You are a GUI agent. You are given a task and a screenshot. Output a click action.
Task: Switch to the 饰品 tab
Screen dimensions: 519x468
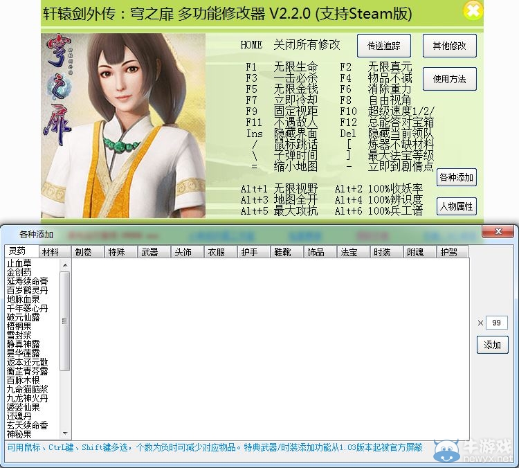click(320, 252)
